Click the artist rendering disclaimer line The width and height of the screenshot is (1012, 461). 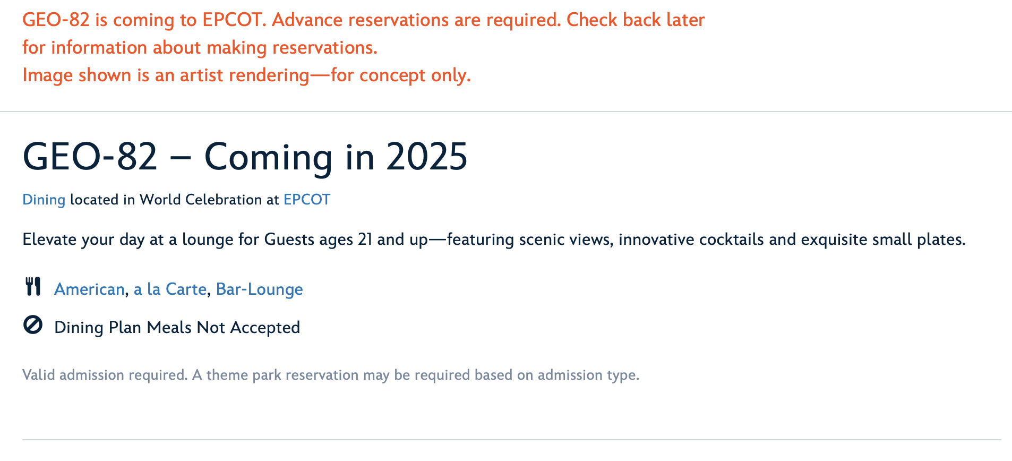(x=246, y=75)
